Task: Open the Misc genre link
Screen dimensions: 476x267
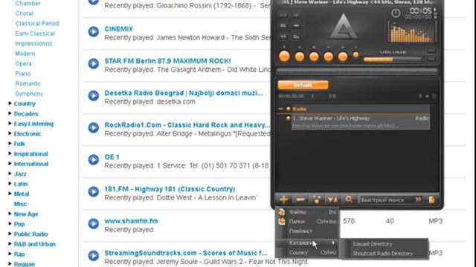Action: click(20, 204)
